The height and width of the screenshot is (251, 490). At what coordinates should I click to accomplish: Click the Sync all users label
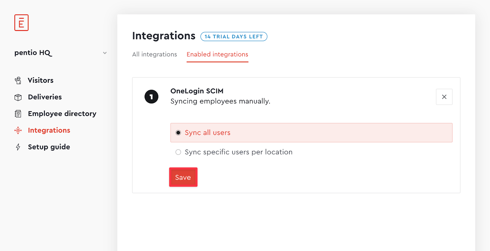click(x=208, y=133)
